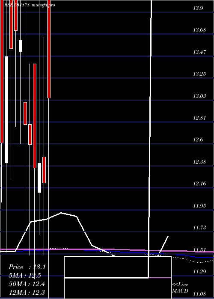Click the 12.81 price axis label
Image resolution: width=214 pixels, height=299 pixels.
click(x=199, y=117)
